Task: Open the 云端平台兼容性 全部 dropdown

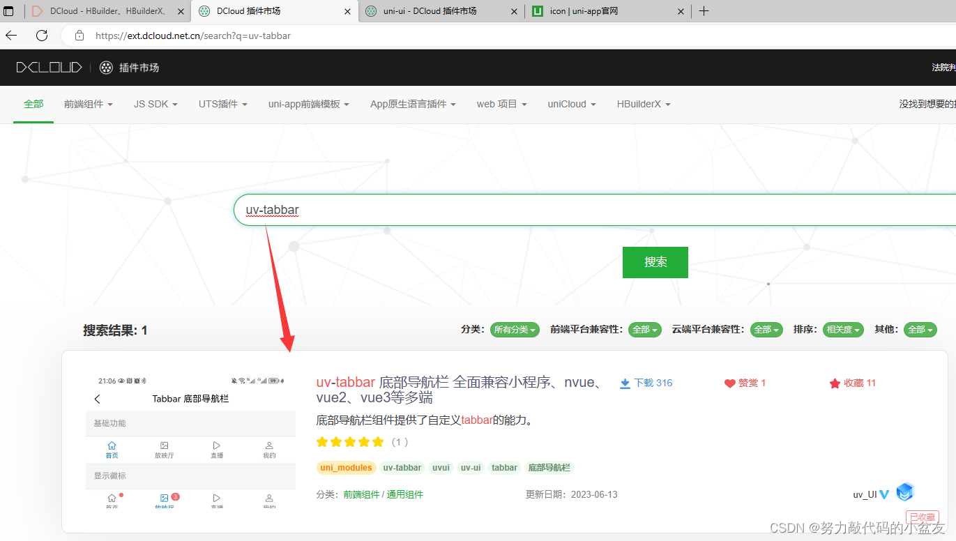Action: (766, 330)
